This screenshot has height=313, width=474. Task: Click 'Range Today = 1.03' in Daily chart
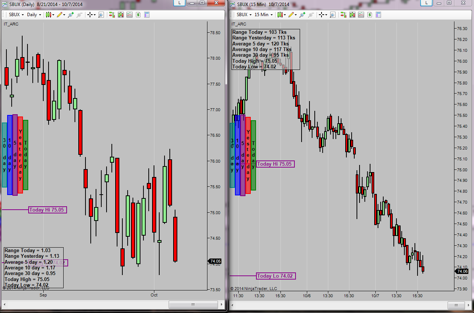point(27,250)
